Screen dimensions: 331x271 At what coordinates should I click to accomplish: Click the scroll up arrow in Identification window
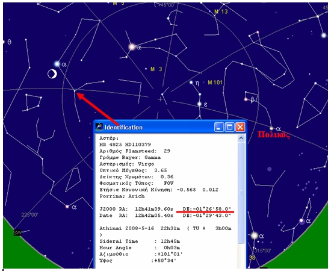pos(241,139)
